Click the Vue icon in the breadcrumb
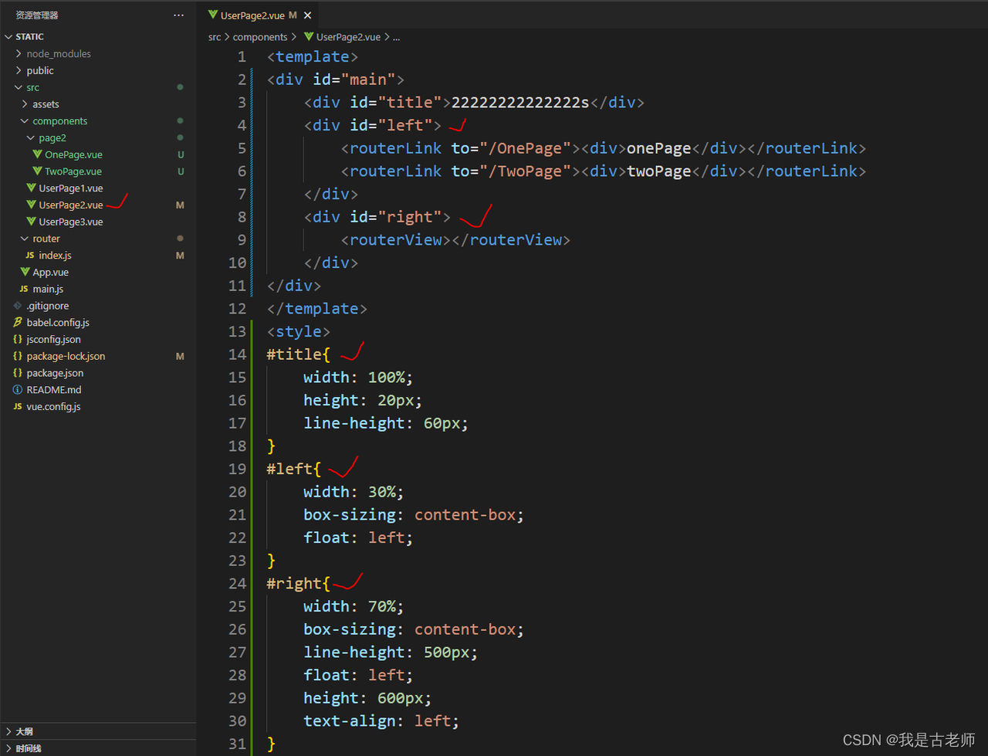 pyautogui.click(x=309, y=37)
